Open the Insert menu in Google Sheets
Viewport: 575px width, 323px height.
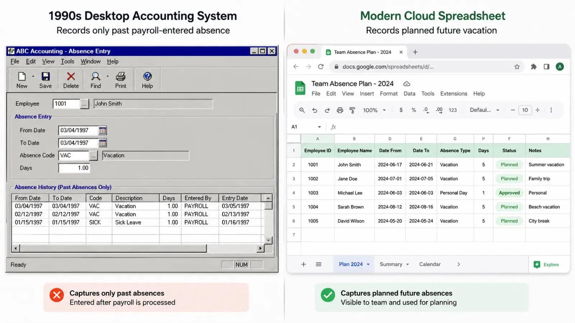(367, 94)
